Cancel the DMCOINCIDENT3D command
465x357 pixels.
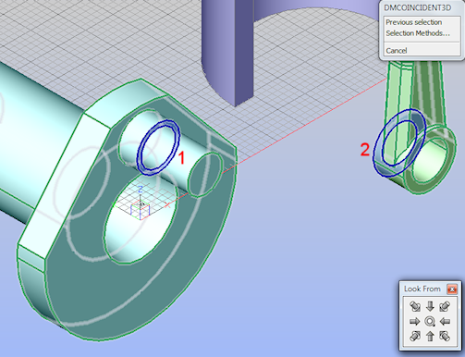397,50
